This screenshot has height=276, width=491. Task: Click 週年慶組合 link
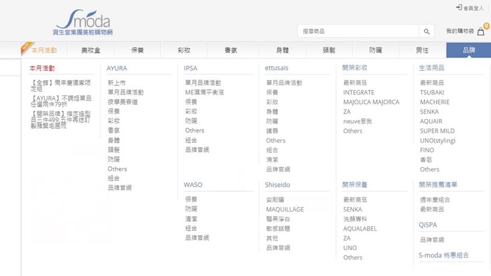click(435, 200)
